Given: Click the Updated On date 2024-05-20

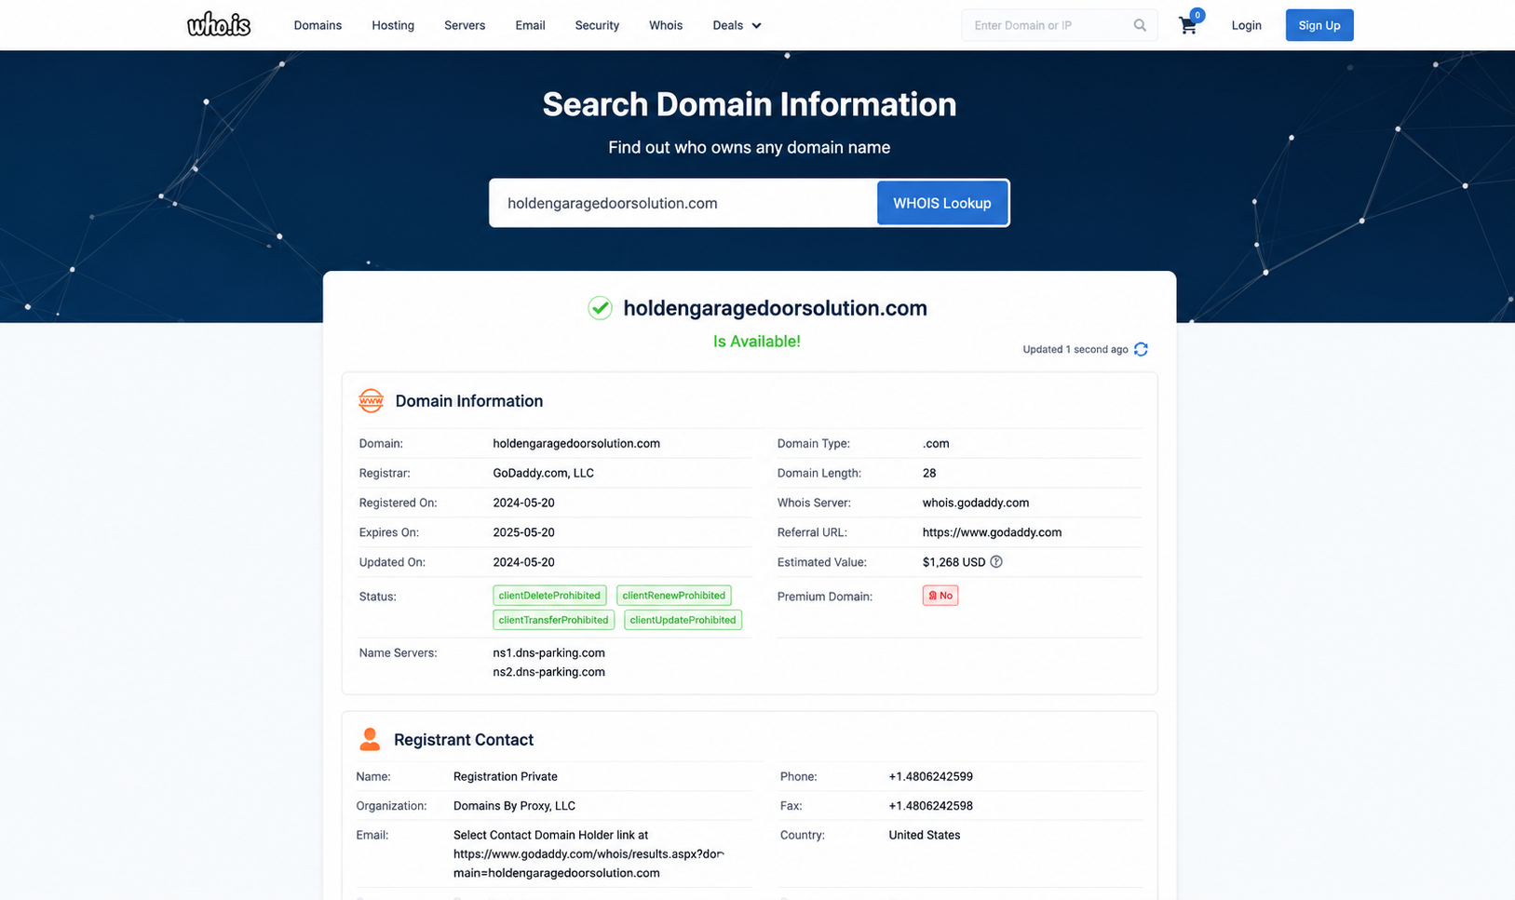Looking at the screenshot, I should [523, 562].
